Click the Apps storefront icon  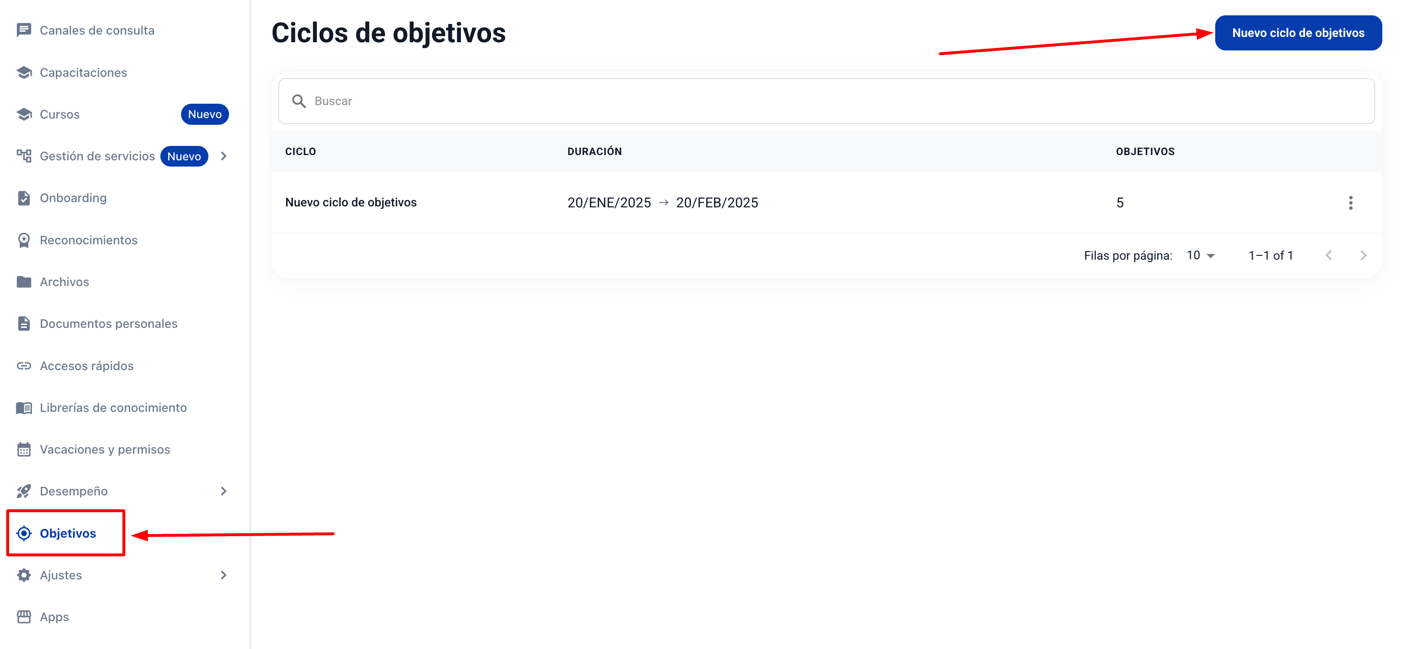point(24,617)
